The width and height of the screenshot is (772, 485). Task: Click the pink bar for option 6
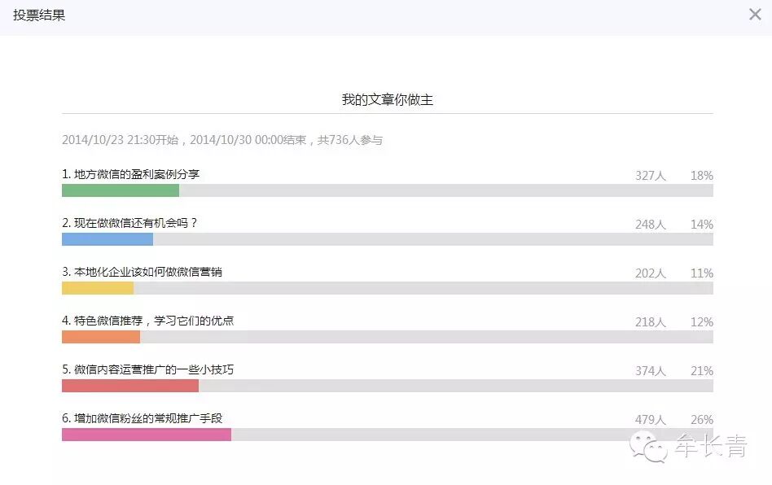click(x=147, y=435)
